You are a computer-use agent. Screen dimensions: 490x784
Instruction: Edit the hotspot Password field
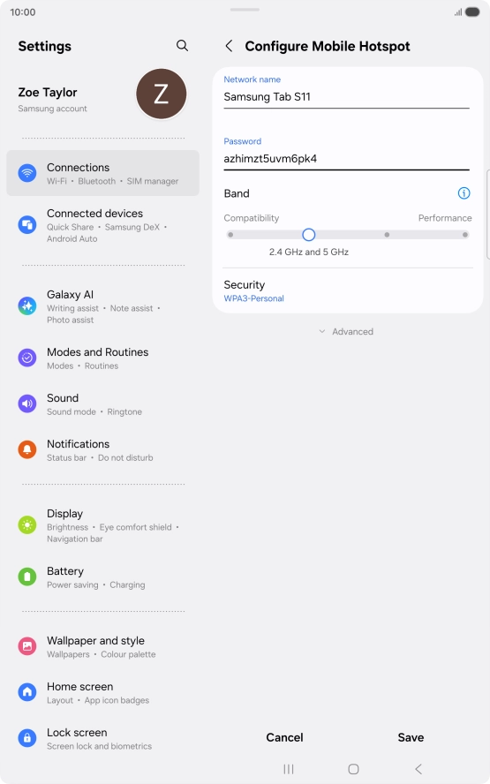click(x=346, y=159)
